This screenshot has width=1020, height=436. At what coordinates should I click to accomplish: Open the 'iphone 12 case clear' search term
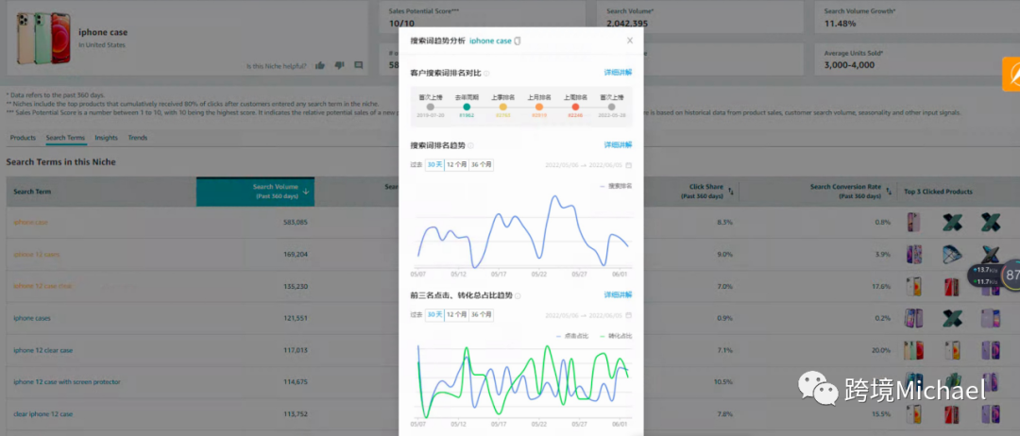[x=42, y=286]
